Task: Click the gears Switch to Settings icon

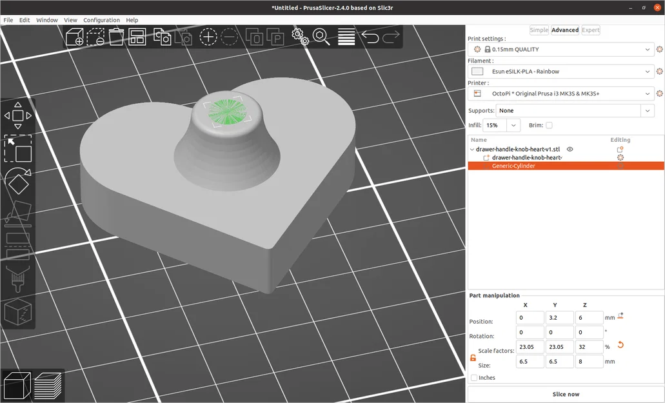Action: point(301,37)
